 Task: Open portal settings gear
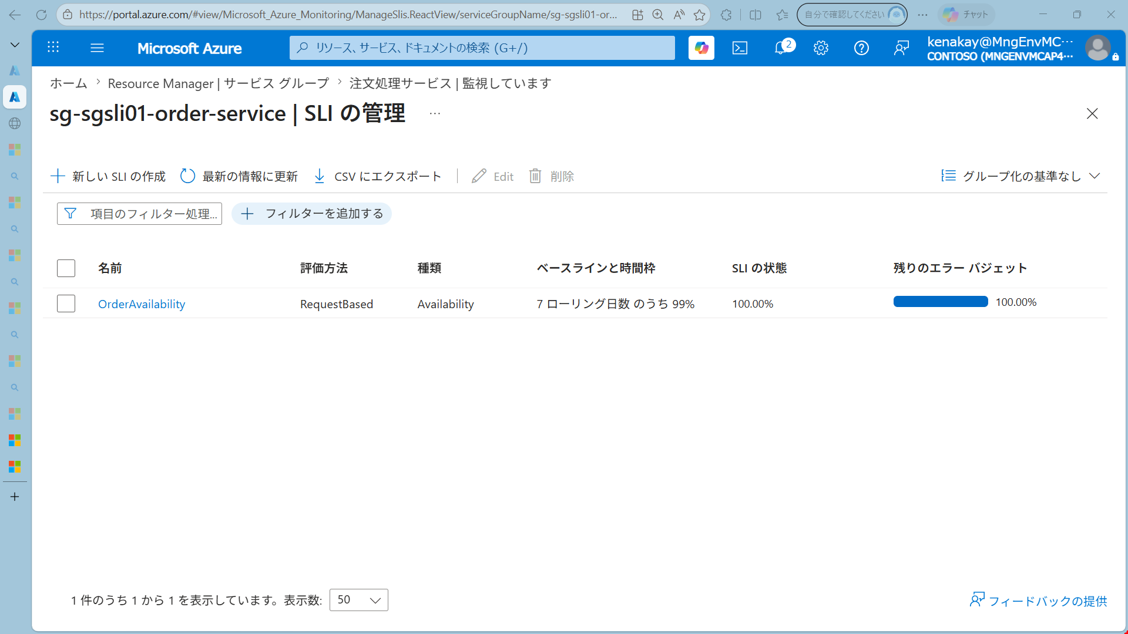(x=821, y=48)
